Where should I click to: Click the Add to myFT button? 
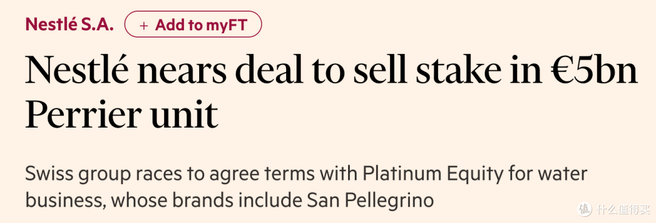coord(193,24)
